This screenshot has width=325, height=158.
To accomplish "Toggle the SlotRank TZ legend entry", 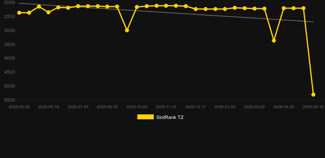I will (160, 117).
